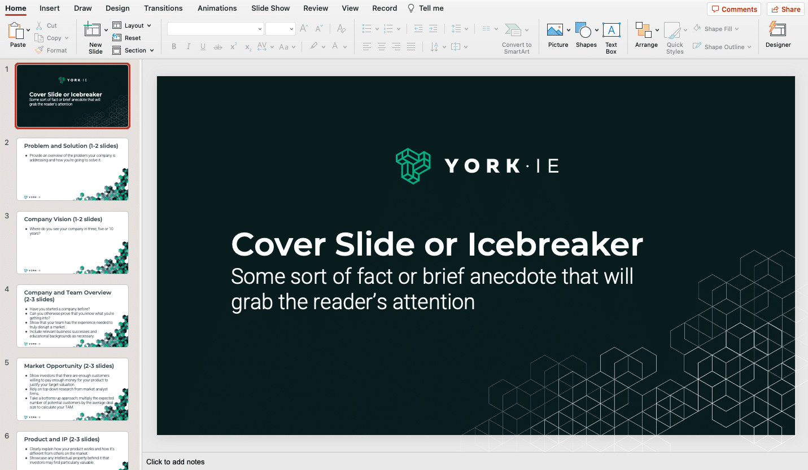This screenshot has width=808, height=470.
Task: Justify text alignment
Action: click(x=411, y=47)
